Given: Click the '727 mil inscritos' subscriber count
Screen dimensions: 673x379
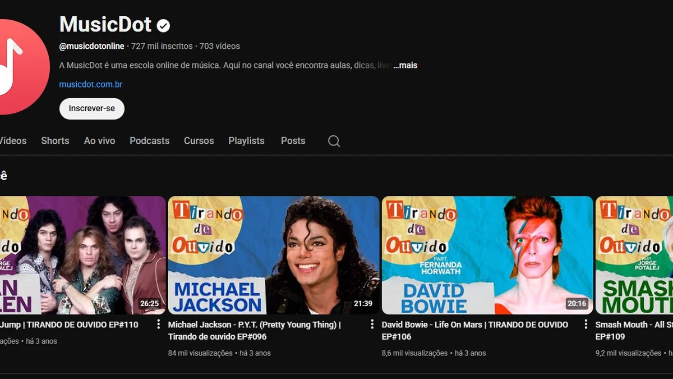Looking at the screenshot, I should pos(162,46).
